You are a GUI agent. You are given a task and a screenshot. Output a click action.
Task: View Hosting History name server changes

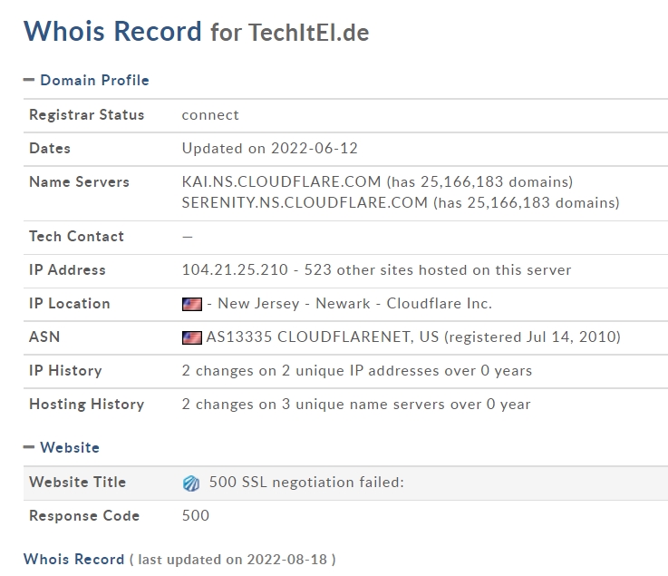pyautogui.click(x=356, y=404)
